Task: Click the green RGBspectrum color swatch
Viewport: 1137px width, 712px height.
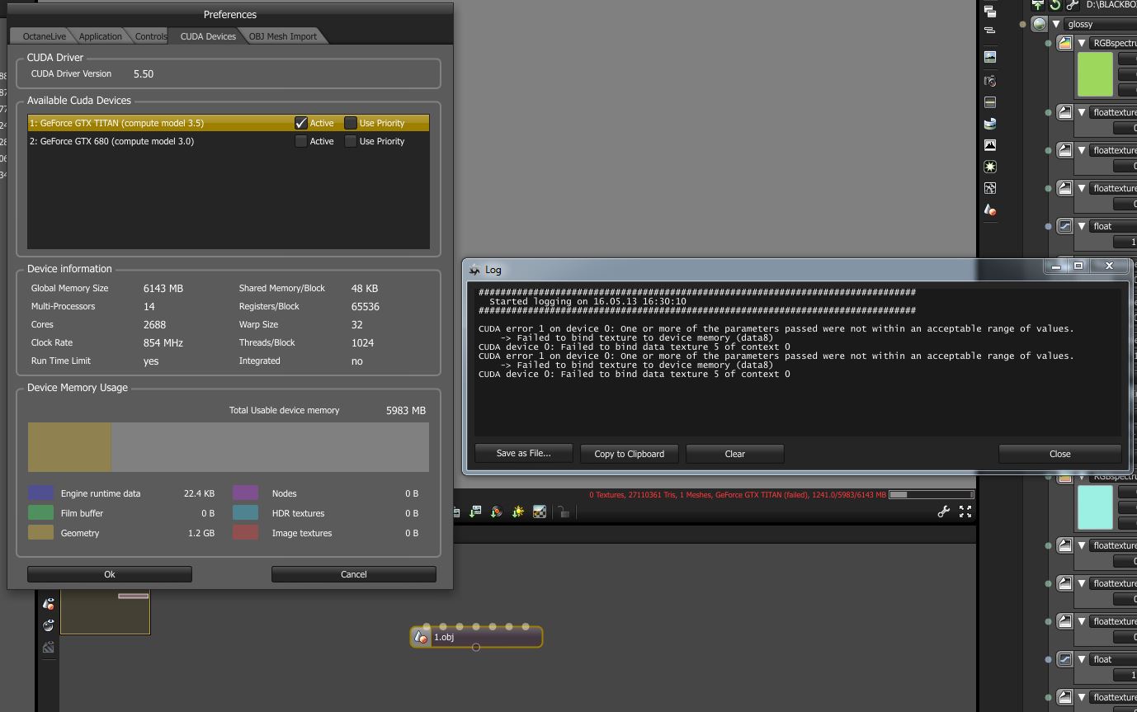Action: tap(1095, 74)
